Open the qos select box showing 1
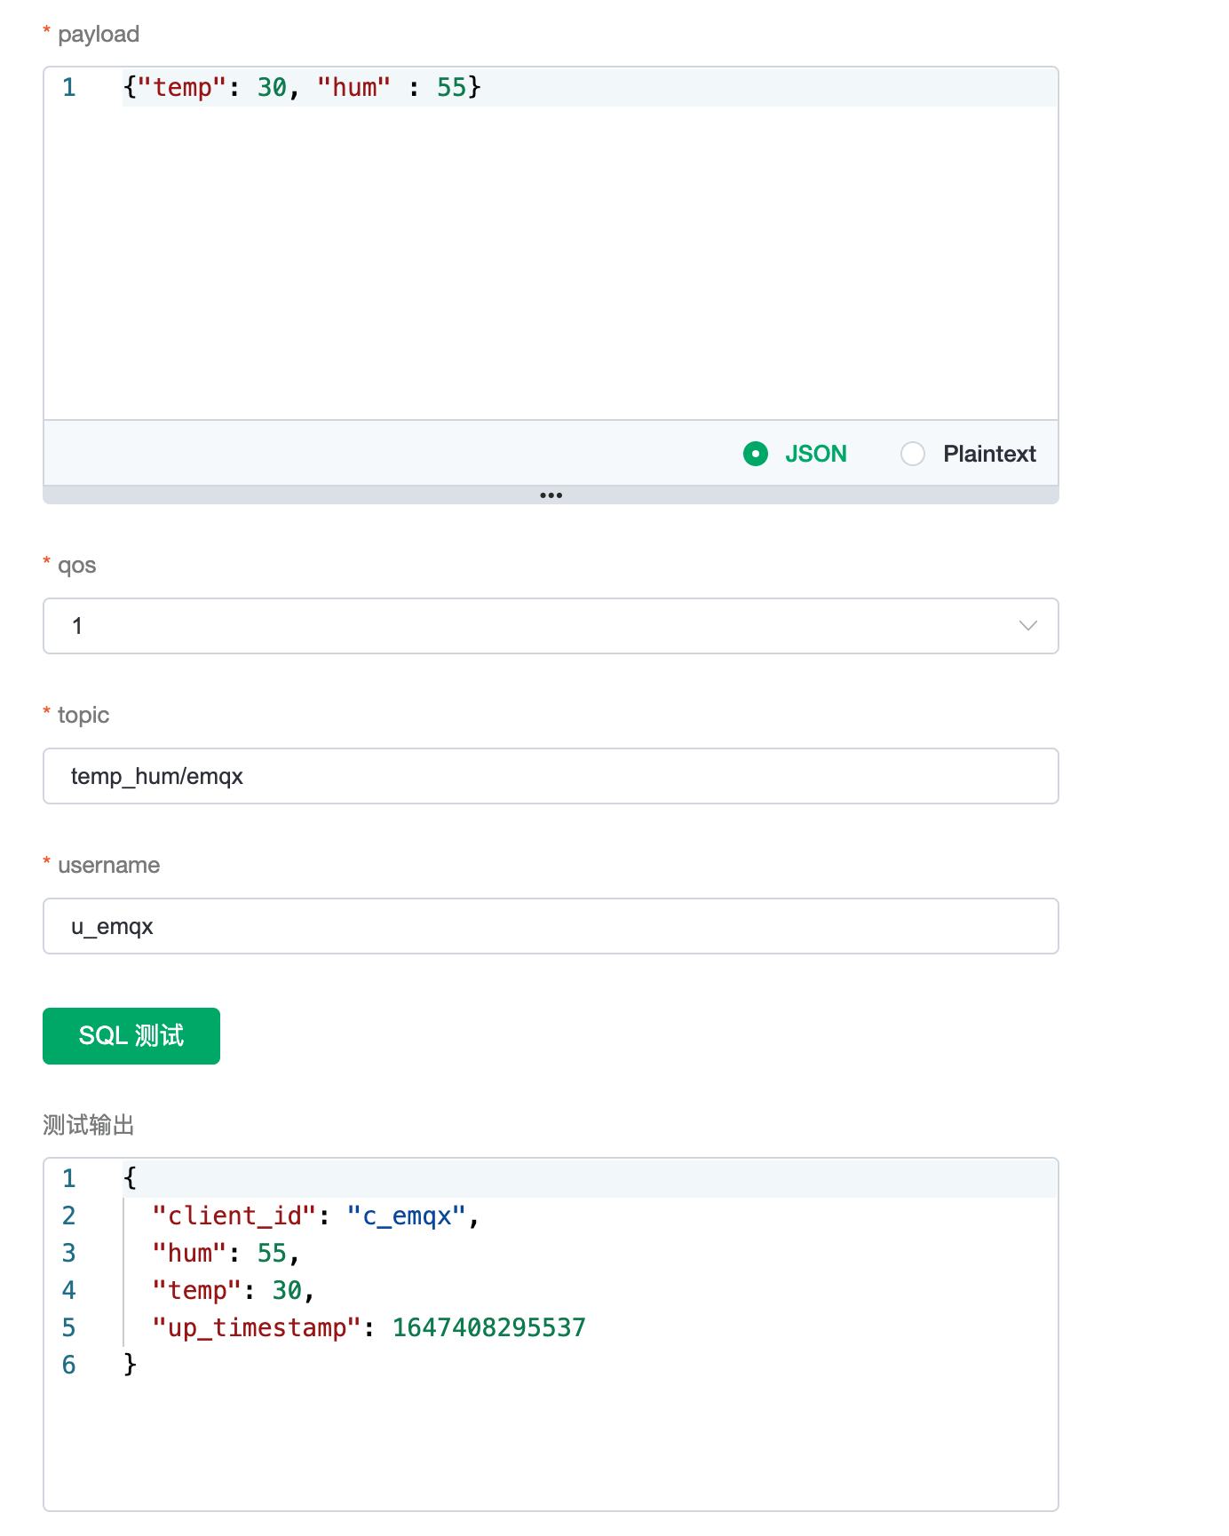 (x=533, y=626)
